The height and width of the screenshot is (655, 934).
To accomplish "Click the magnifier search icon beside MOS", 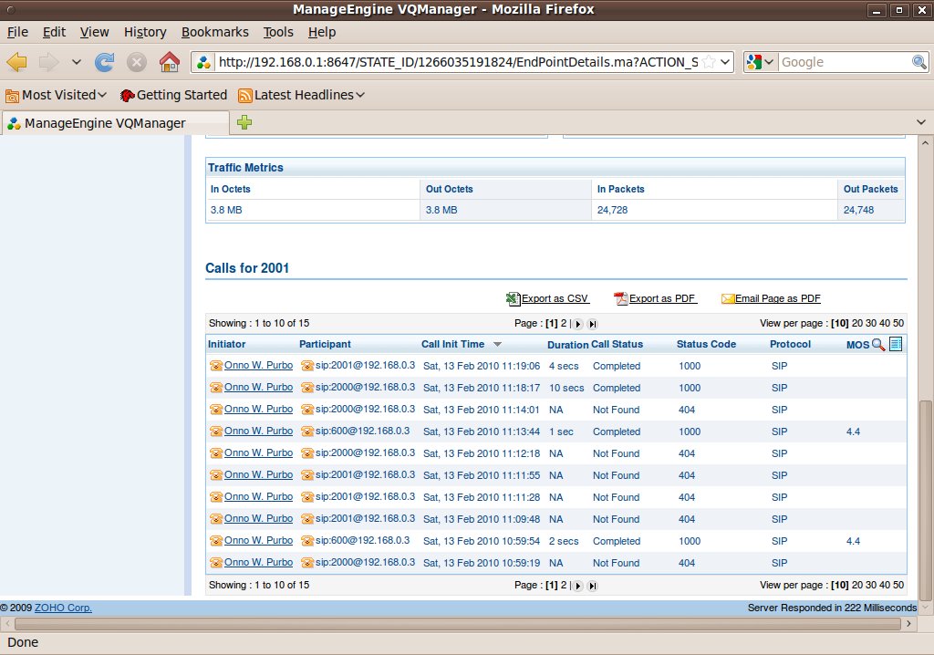I will pos(878,344).
